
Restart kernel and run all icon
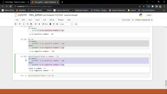57,24
